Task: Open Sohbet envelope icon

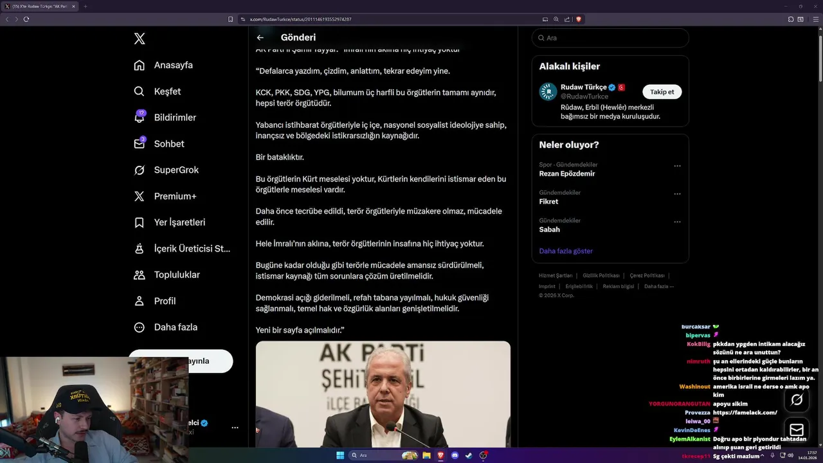Action: tap(139, 144)
